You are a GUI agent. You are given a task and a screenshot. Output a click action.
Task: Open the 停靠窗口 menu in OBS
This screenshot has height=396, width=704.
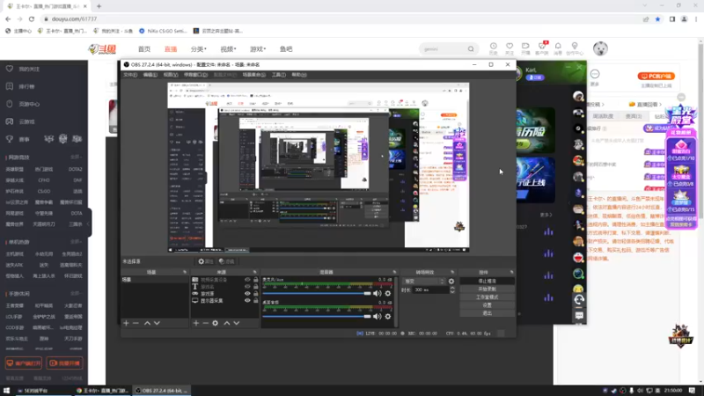(x=195, y=75)
